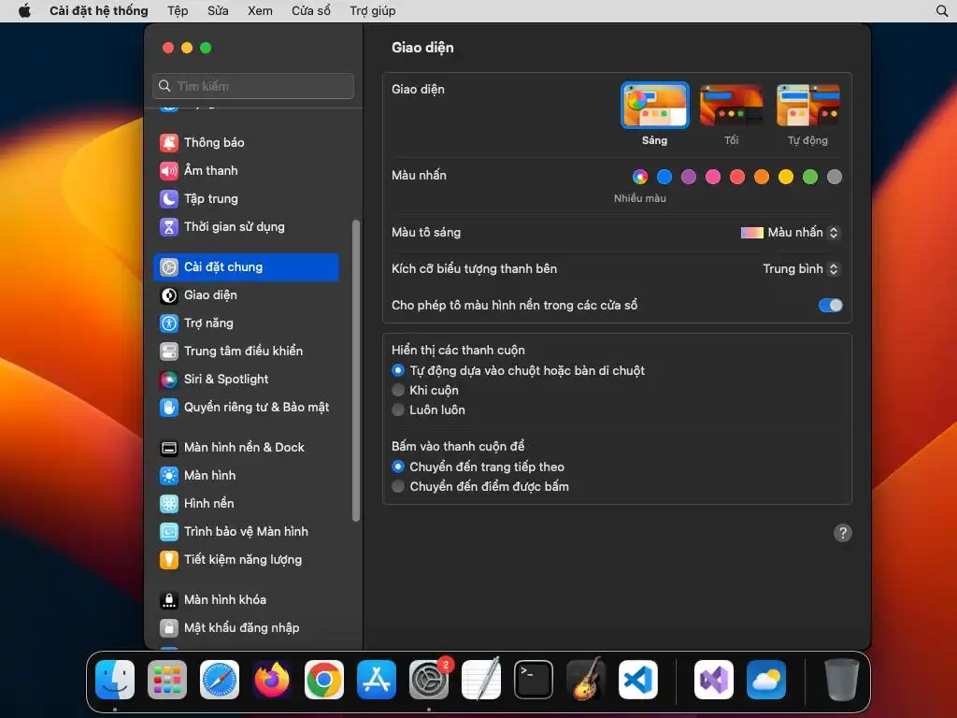Select Khi cuộn scroll bar option
Viewport: 957px width, 718px height.
pyautogui.click(x=398, y=390)
